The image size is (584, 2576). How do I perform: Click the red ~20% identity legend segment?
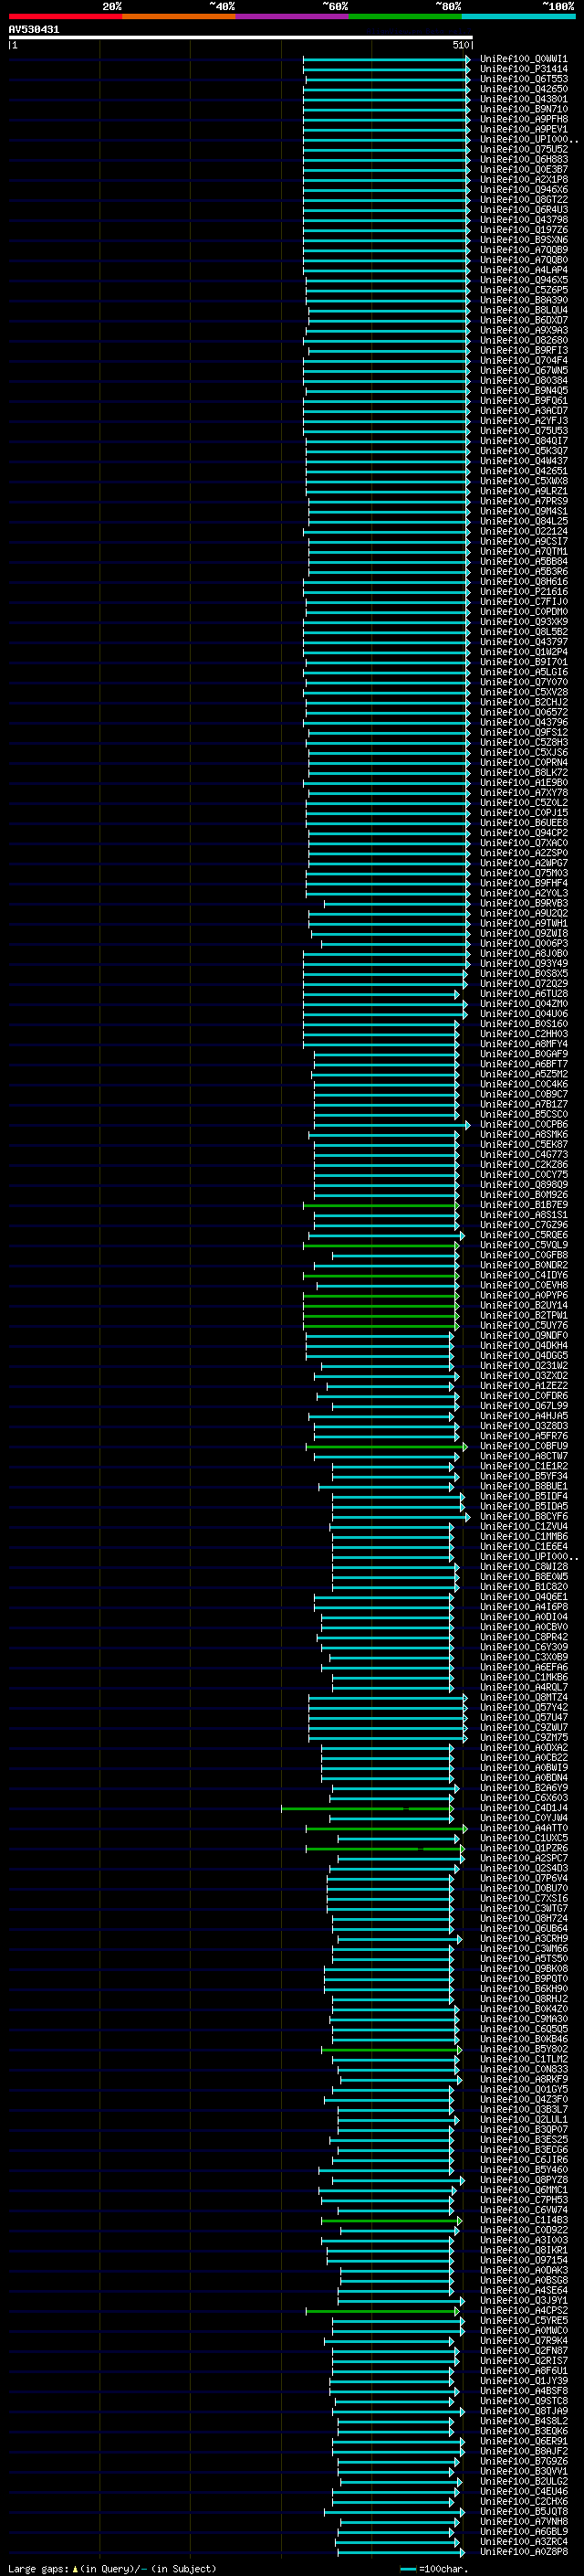(65, 16)
